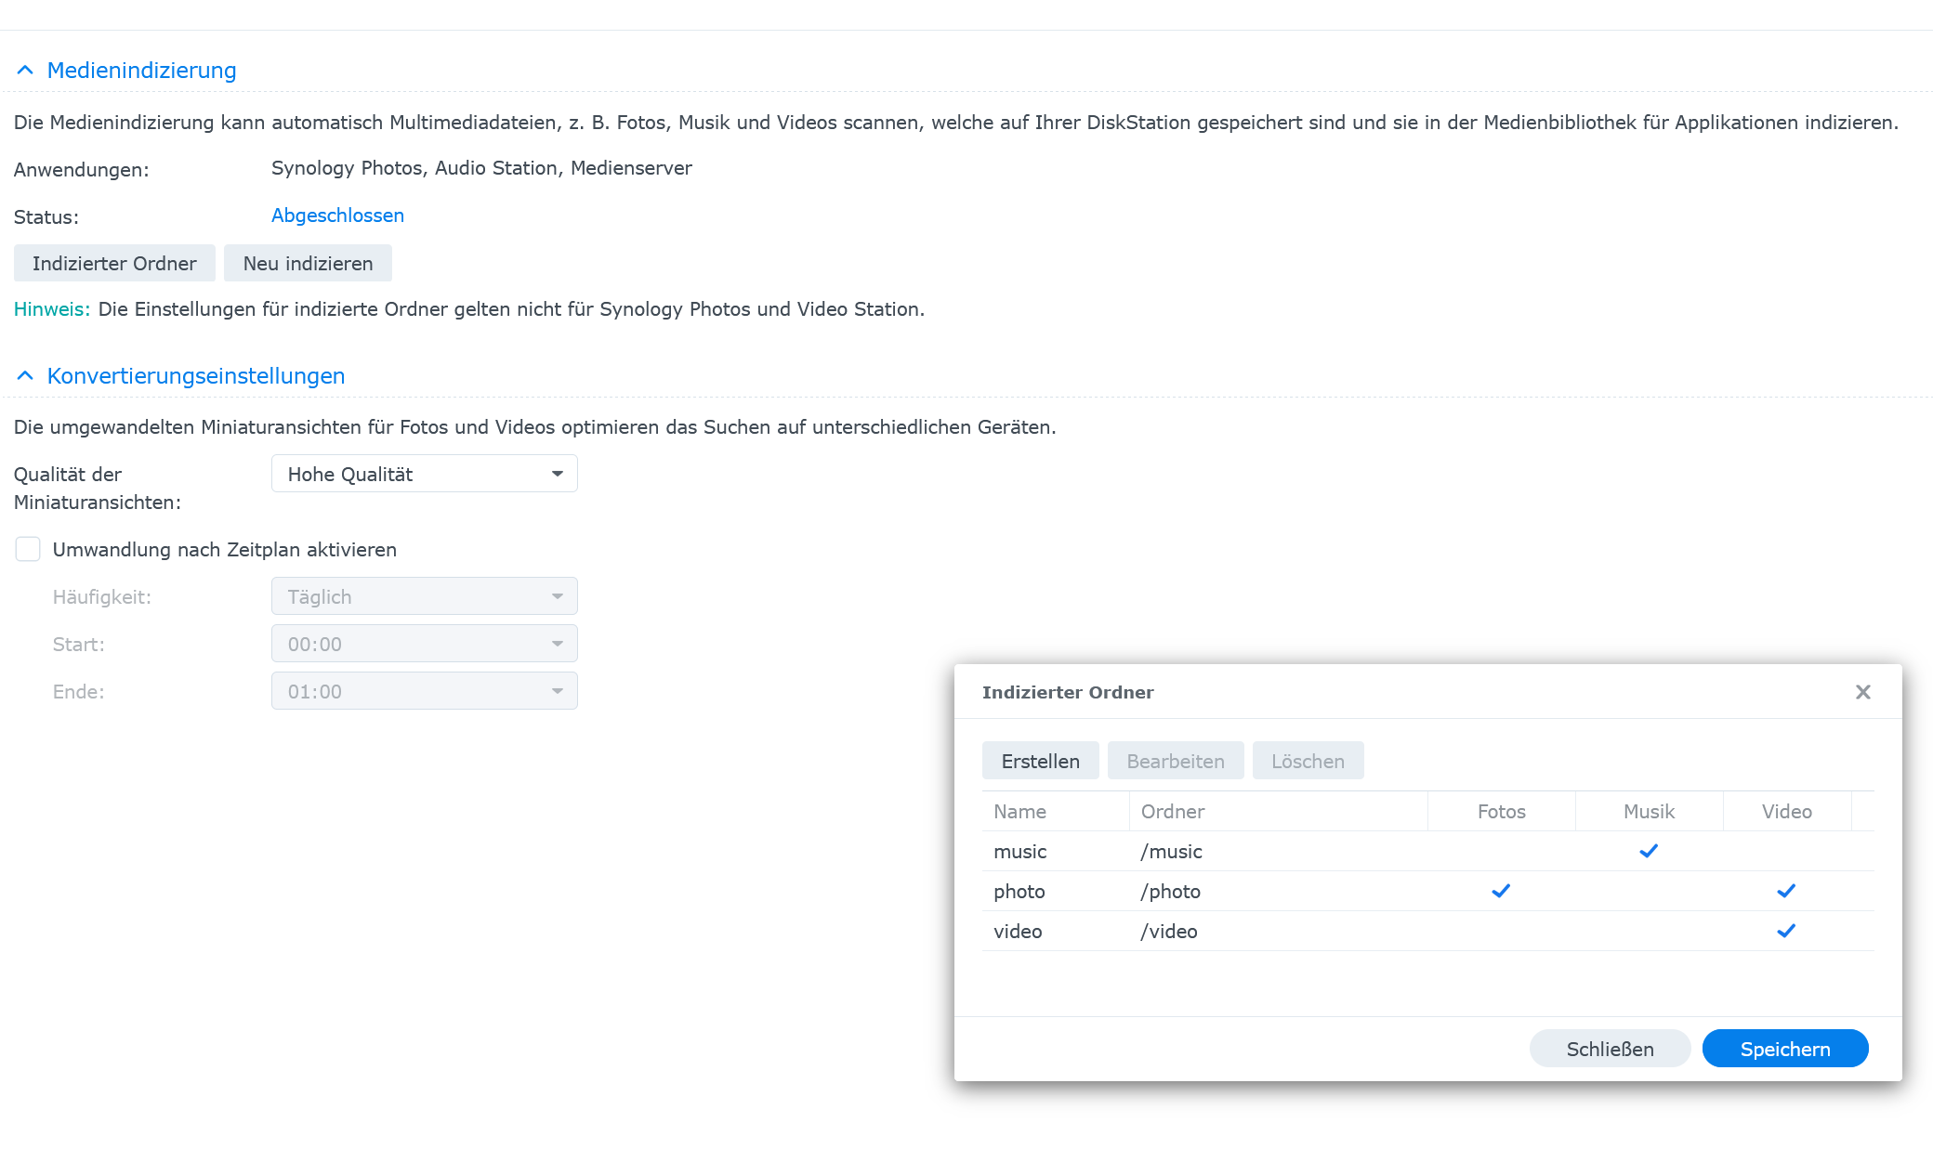Collapse the Konvertierungseinstellungen section chevron

point(25,376)
